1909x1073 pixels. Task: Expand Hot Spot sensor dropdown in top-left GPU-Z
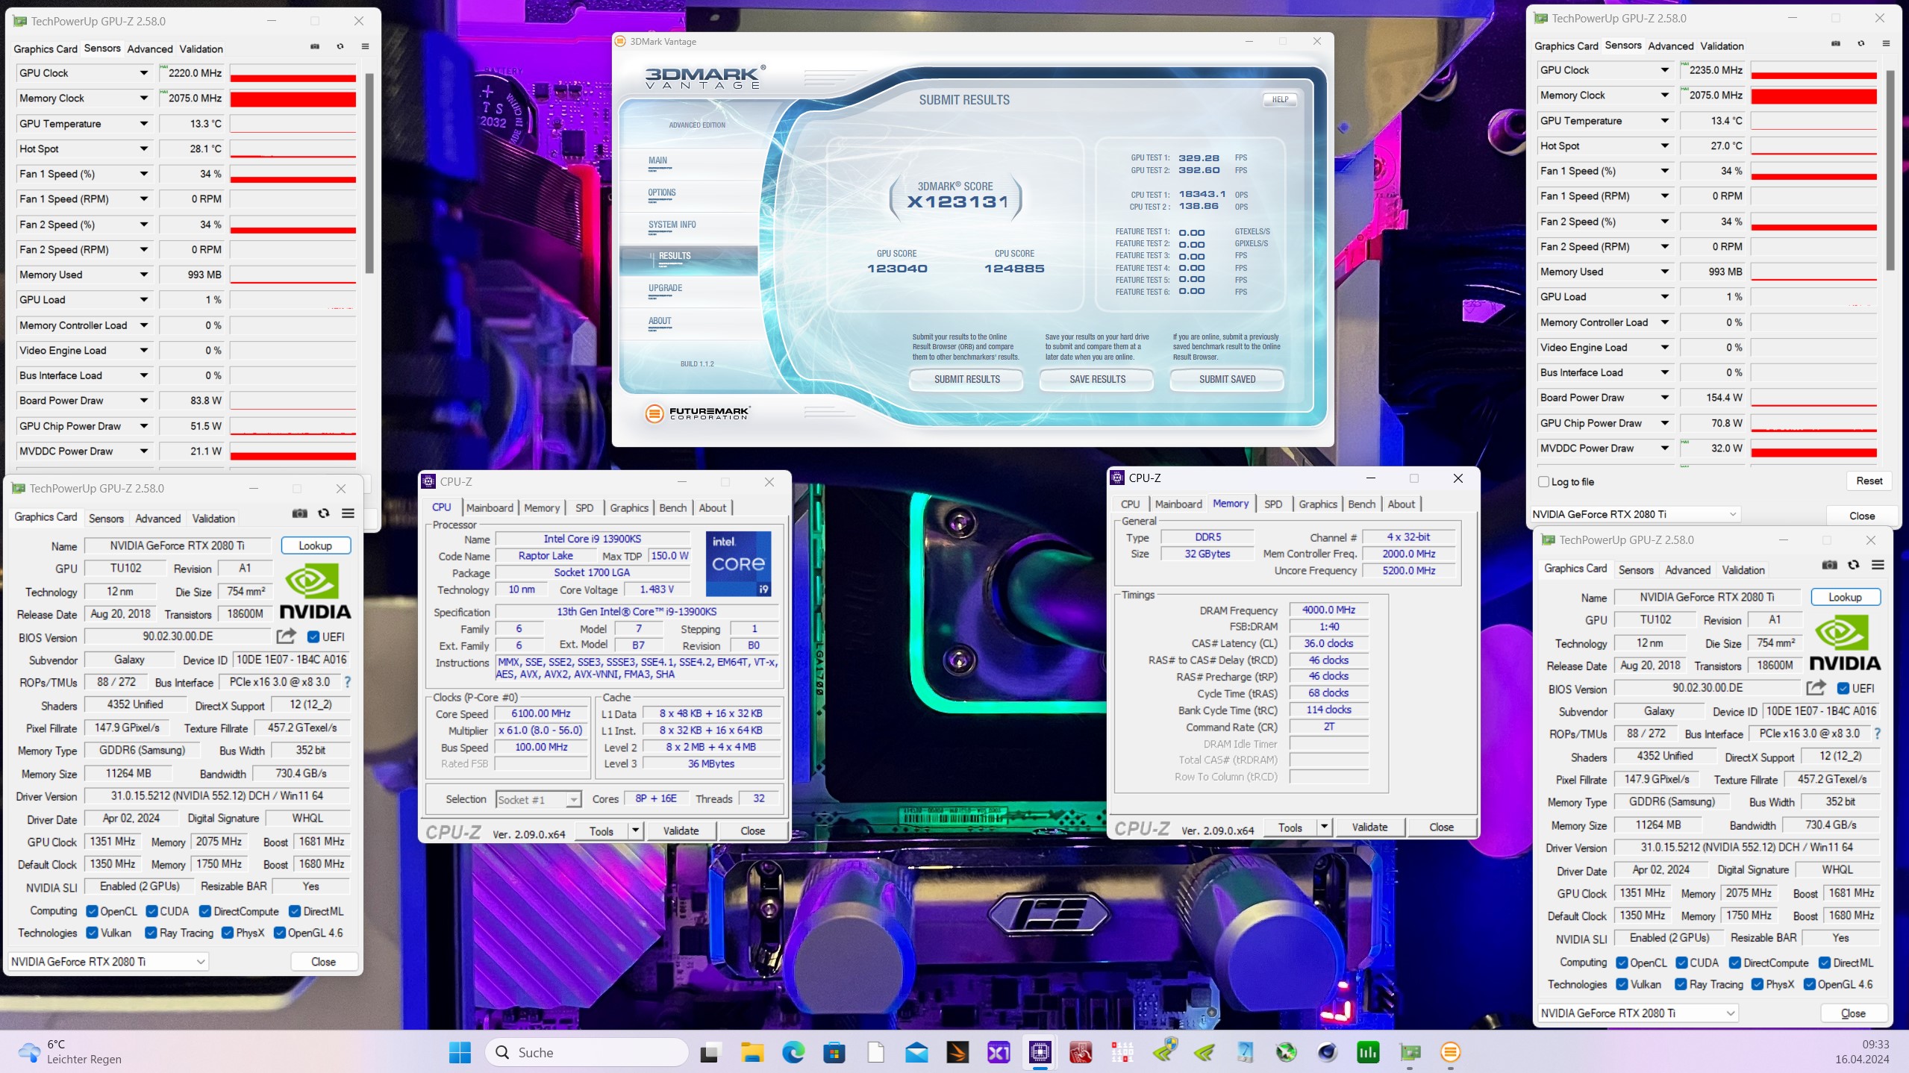[x=143, y=148]
